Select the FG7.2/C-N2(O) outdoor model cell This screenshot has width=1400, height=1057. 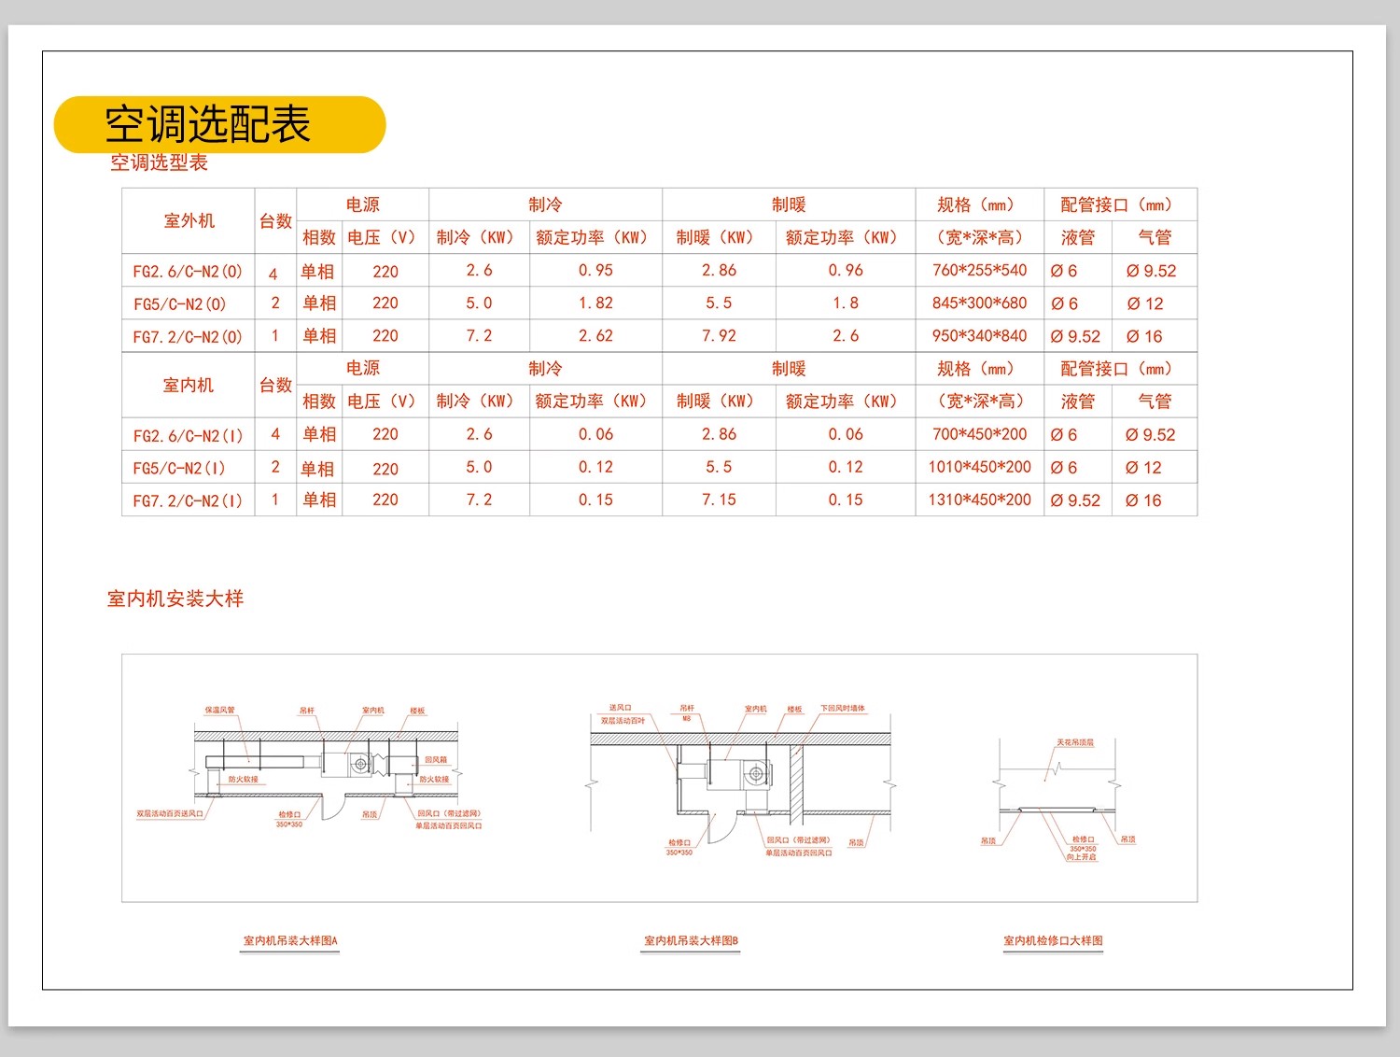click(x=188, y=337)
